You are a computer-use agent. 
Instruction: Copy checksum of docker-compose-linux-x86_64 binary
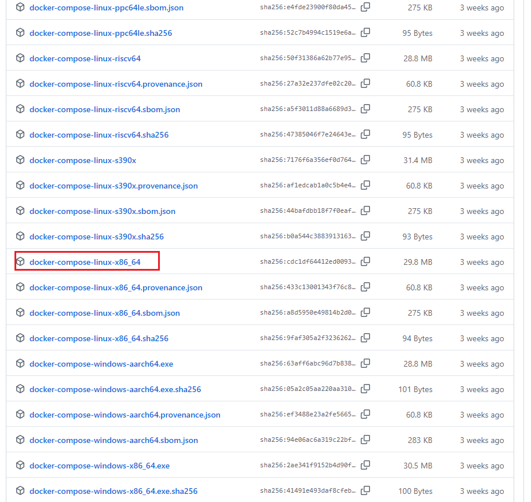click(x=365, y=261)
